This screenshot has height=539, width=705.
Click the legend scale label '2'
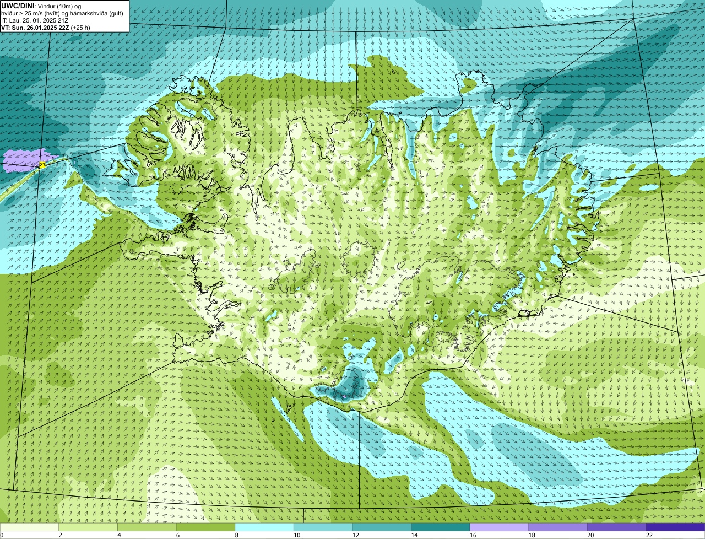tap(60, 535)
